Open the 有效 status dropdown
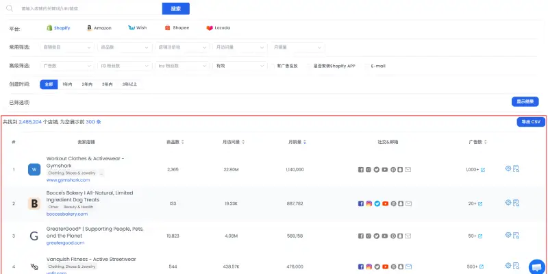Viewport: 548px width, 274px height. [240, 66]
